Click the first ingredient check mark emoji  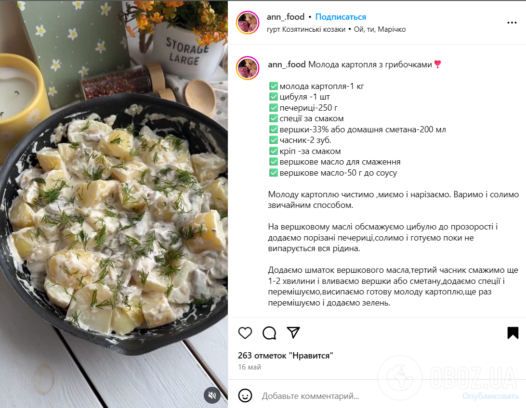pos(274,86)
